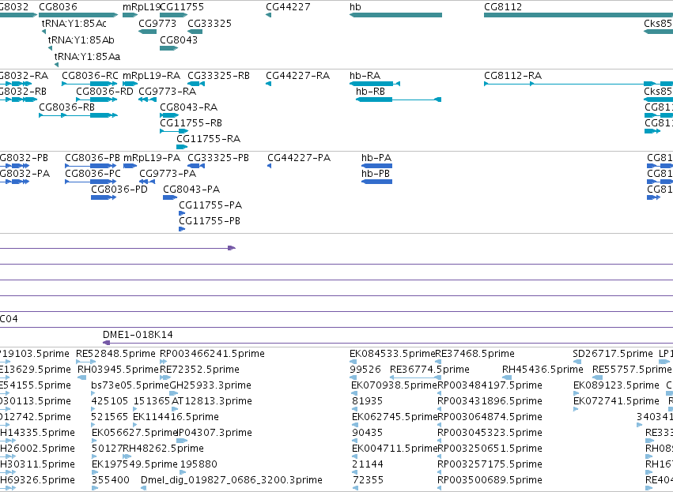Click protein mRpL19-PA
The image size is (673, 492).
pyautogui.click(x=152, y=158)
